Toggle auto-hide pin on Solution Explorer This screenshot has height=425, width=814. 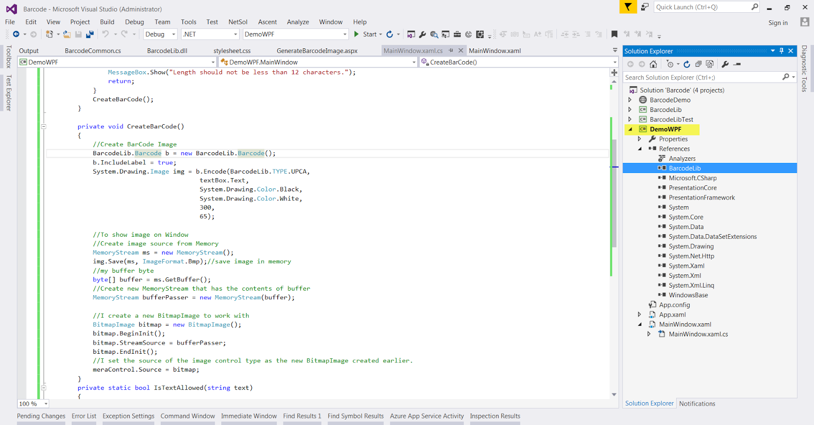781,51
